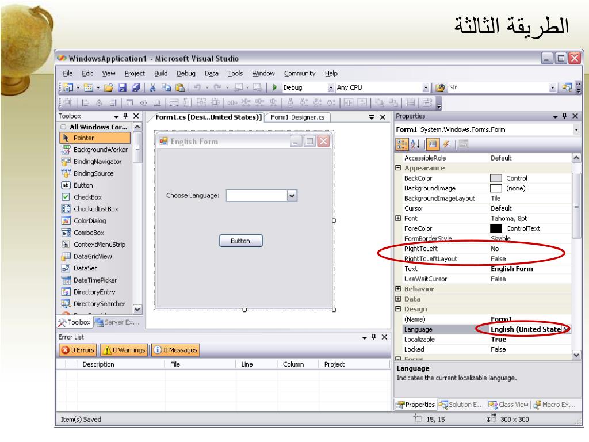Toggle the 0 Errors filter

point(78,350)
